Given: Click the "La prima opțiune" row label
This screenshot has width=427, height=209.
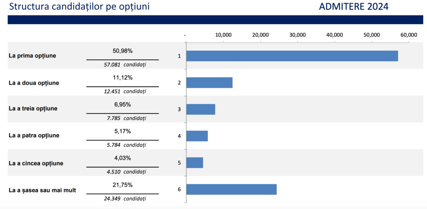Looking at the screenshot, I should 33,55.
